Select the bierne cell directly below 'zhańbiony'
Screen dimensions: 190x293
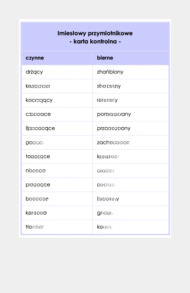pos(131,86)
